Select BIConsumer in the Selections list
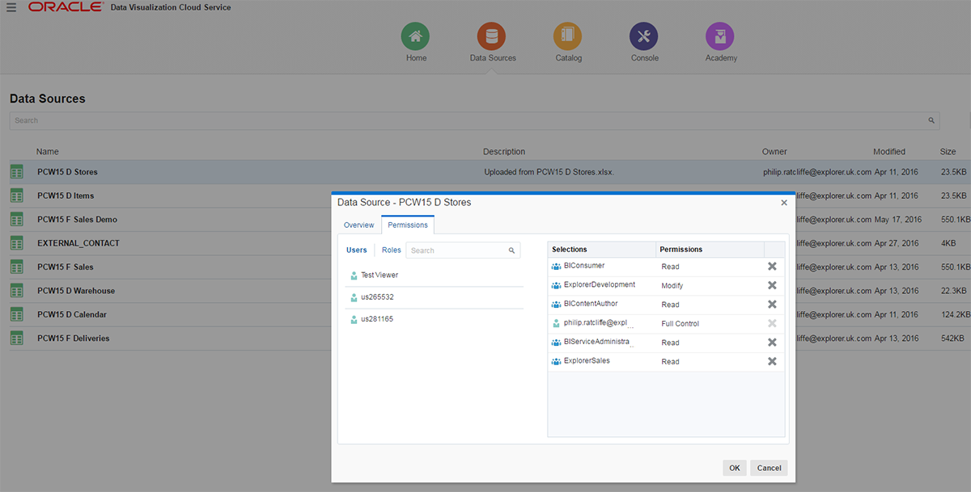The width and height of the screenshot is (971, 492). tap(584, 266)
